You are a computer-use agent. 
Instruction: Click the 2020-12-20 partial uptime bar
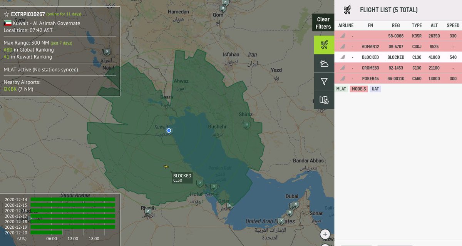[x=46, y=233]
